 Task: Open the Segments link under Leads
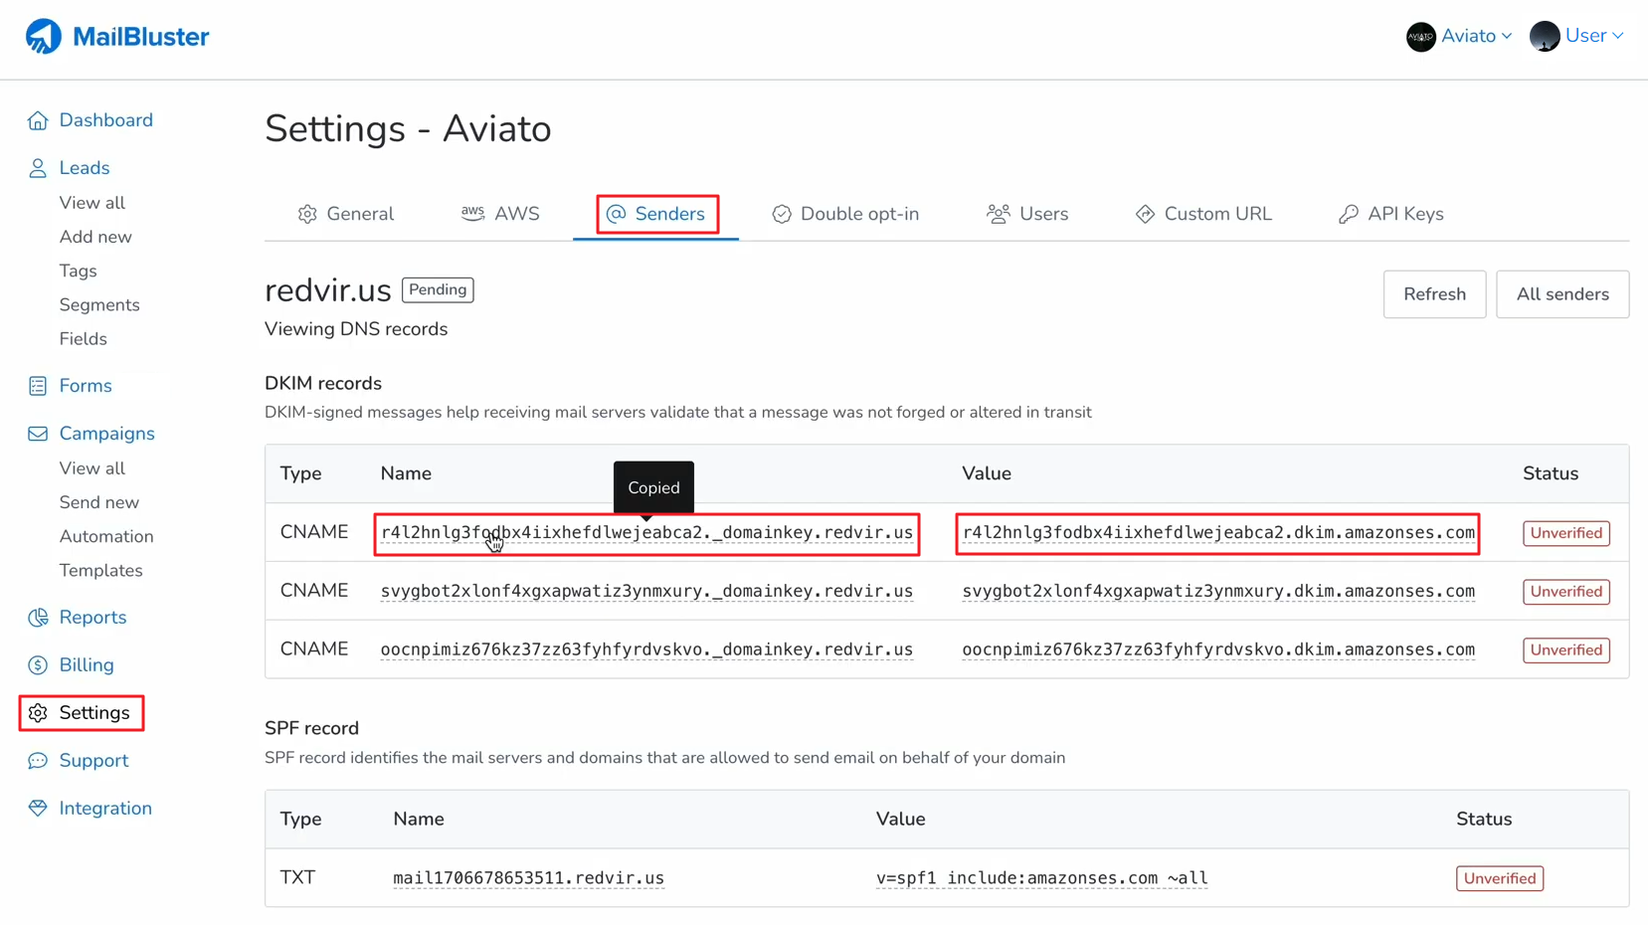point(99,305)
